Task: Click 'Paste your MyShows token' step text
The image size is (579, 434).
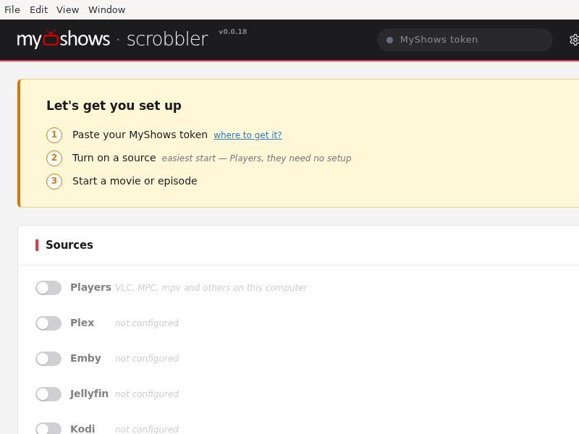Action: point(140,135)
